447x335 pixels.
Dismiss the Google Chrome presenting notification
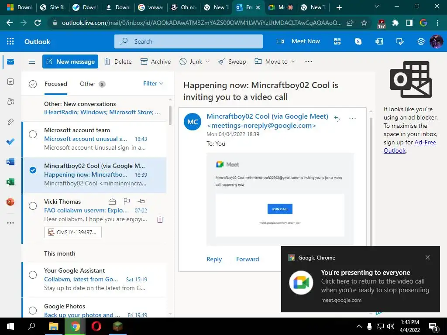point(428,257)
